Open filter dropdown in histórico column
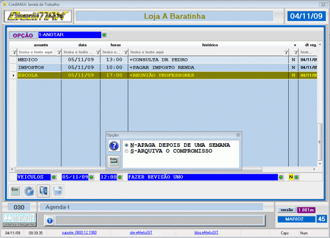Image resolution: width=330 pixels, height=238 pixels. pyautogui.click(x=286, y=52)
